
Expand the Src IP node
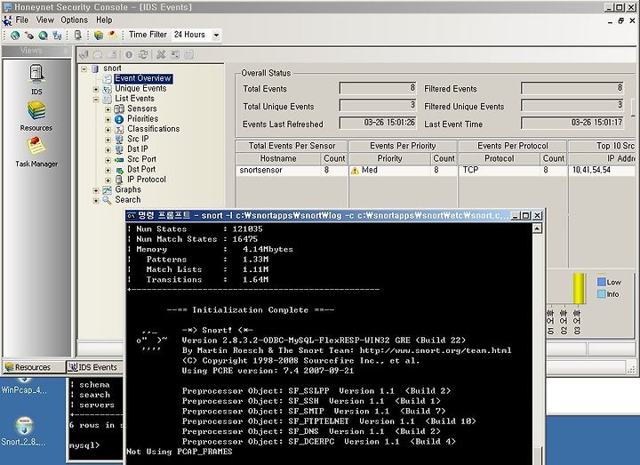(108, 140)
